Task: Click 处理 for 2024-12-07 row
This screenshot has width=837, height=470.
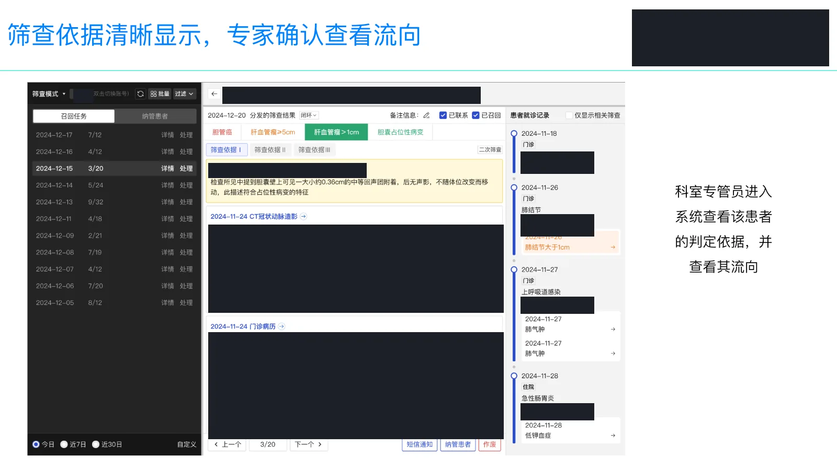Action: (186, 269)
